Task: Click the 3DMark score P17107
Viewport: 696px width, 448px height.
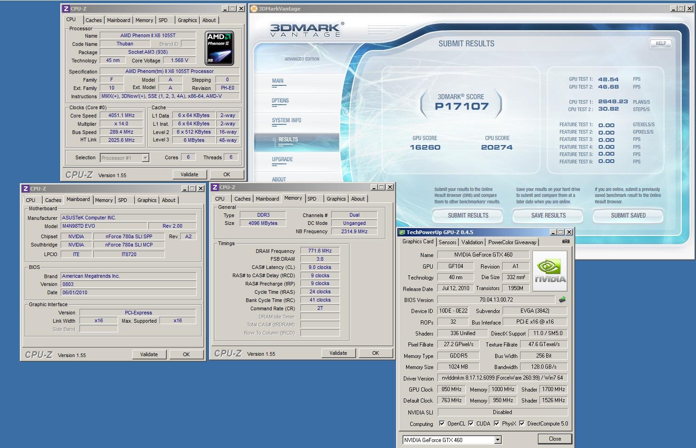Action: coord(462,106)
